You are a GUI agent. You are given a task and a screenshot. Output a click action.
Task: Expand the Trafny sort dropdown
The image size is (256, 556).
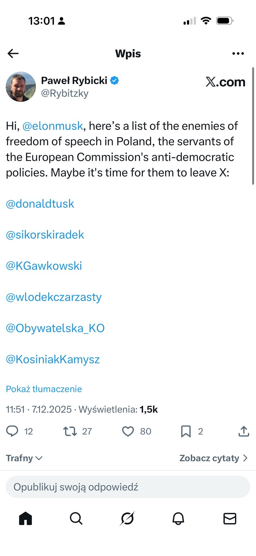coord(24,458)
